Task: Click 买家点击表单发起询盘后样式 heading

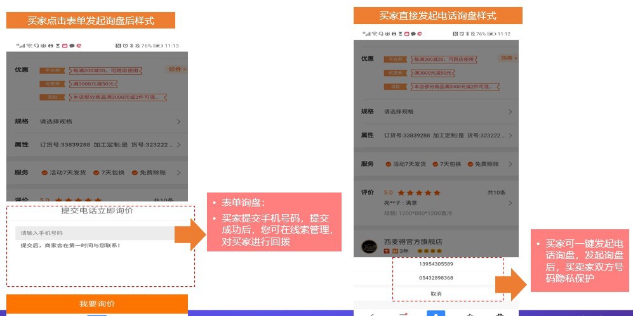Action: coord(91,20)
